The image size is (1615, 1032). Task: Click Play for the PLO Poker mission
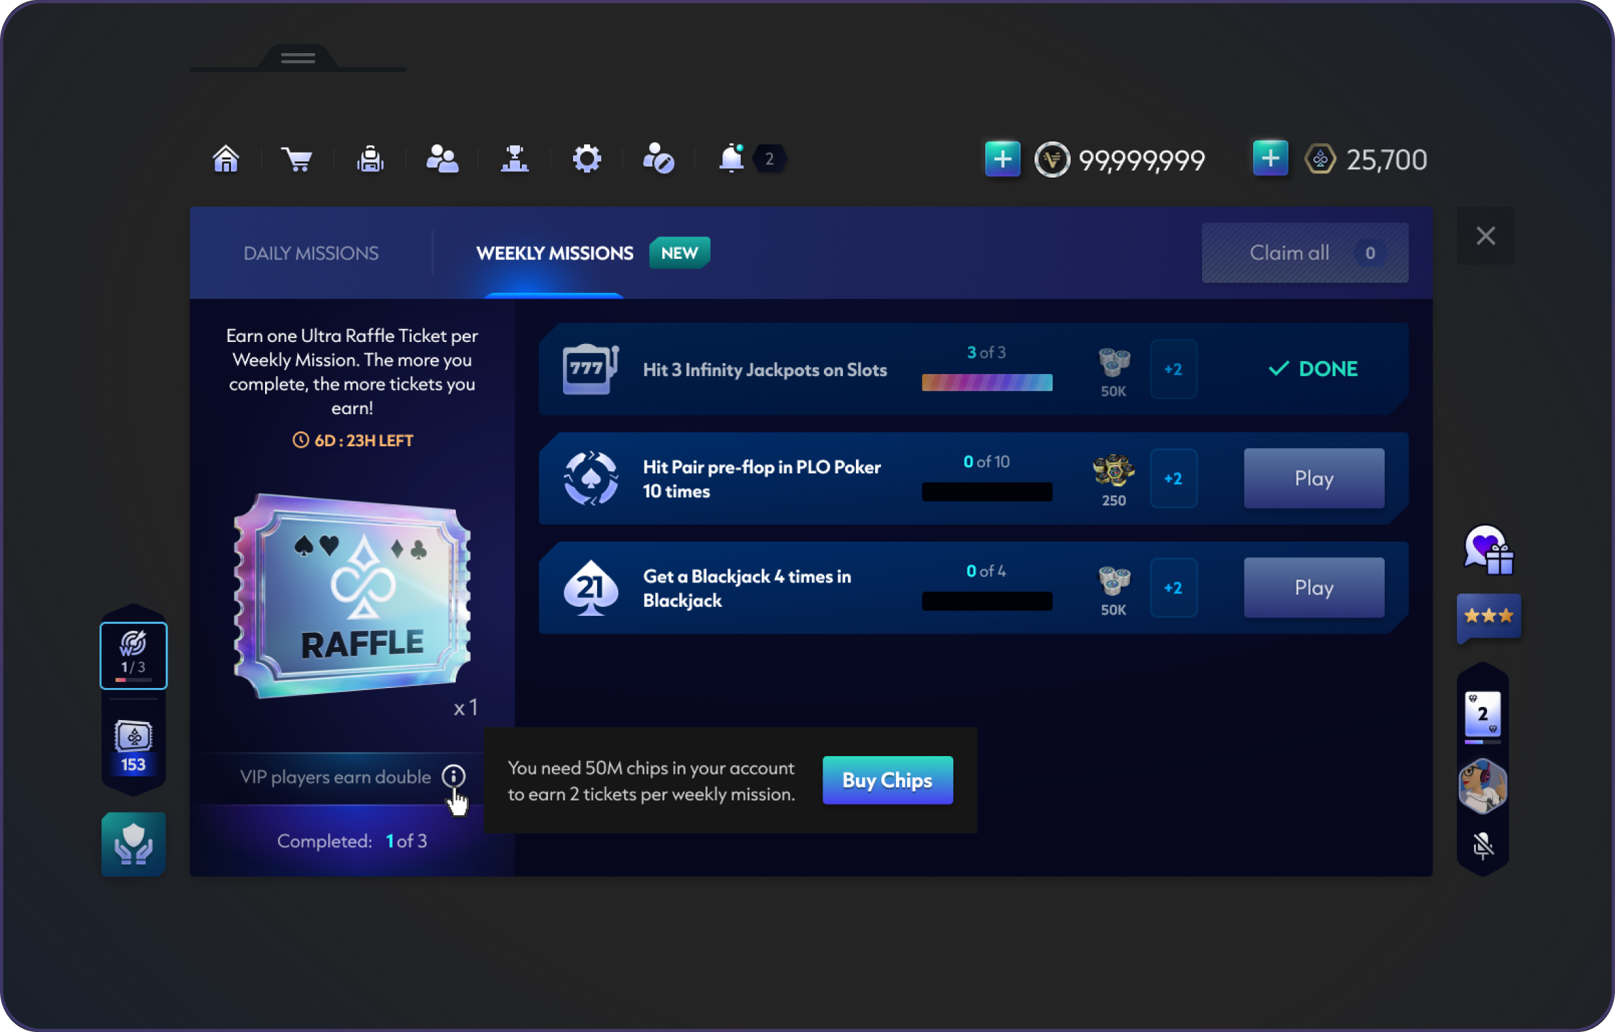tap(1314, 478)
